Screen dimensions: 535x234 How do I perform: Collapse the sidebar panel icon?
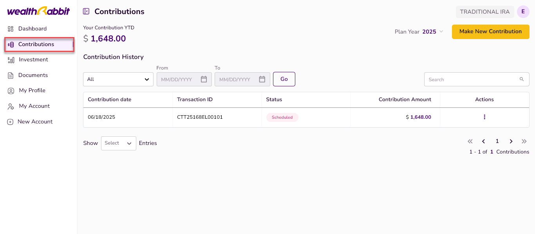tap(86, 12)
